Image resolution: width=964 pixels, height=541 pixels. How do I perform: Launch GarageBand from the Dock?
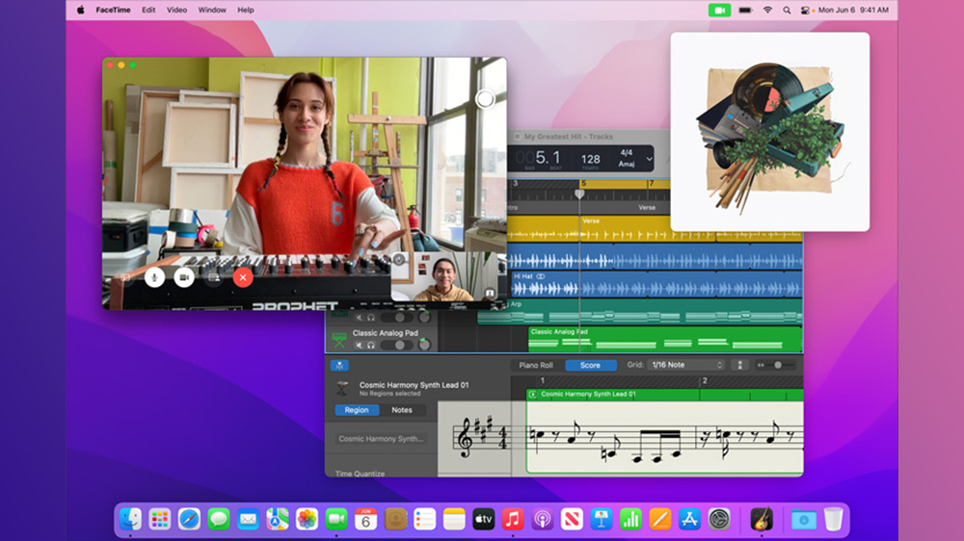(x=762, y=520)
